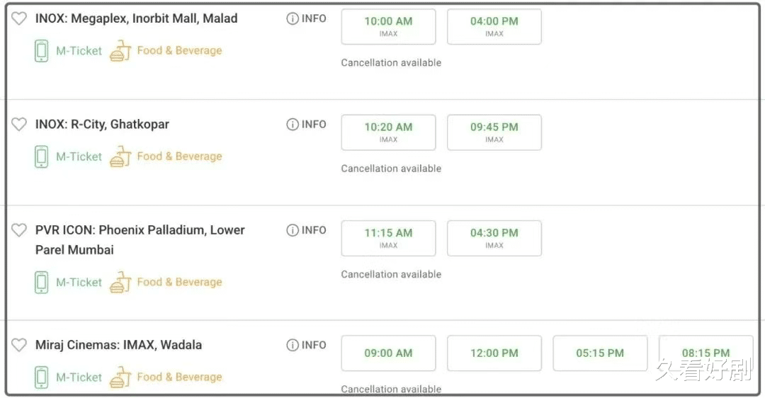Toggle heart for INOX R-City Ghatkopar
The width and height of the screenshot is (765, 398).
pyautogui.click(x=19, y=125)
